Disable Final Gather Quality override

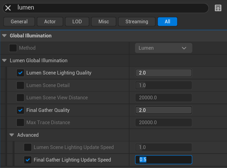20,110
